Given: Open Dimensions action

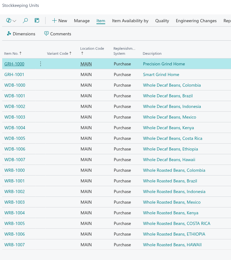Looking at the screenshot, I should (21, 34).
